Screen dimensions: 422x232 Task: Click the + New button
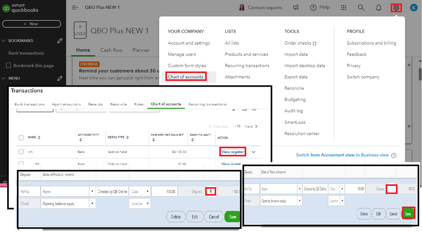click(32, 24)
